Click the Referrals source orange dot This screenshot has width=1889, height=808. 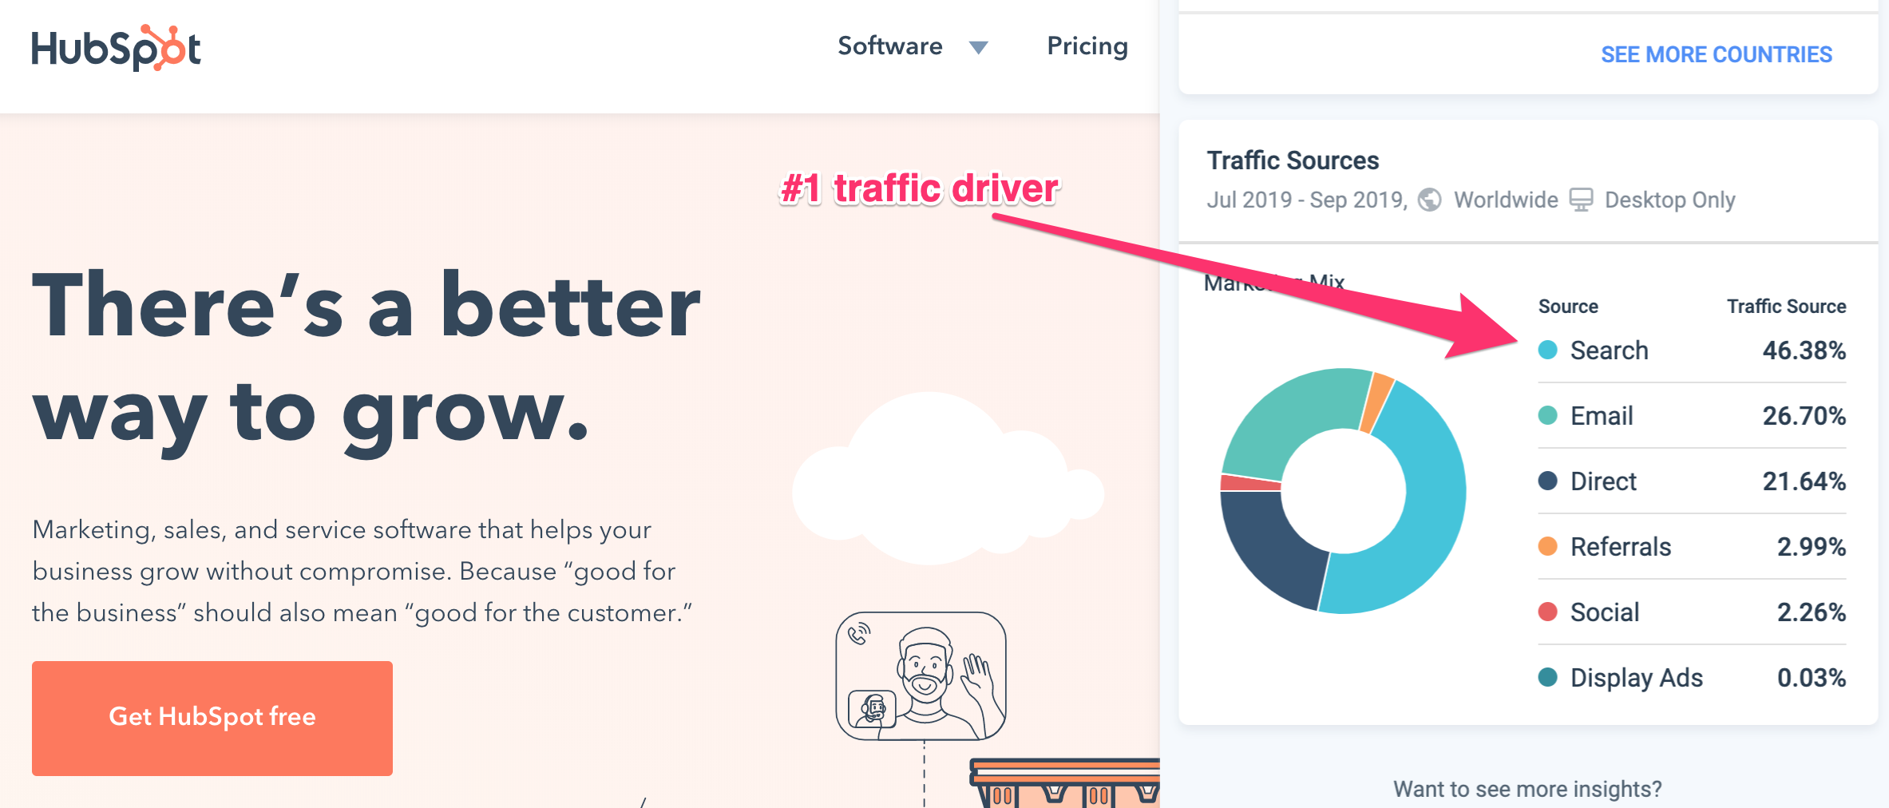[1547, 546]
